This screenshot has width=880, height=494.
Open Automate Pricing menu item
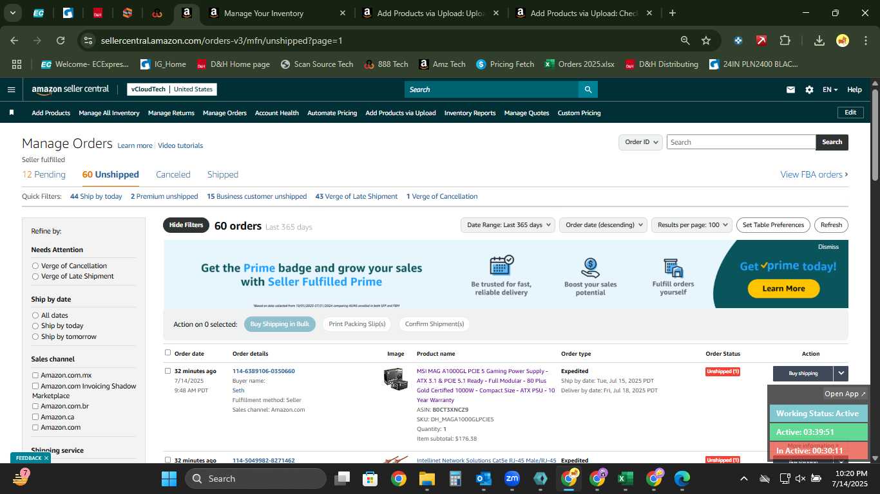pyautogui.click(x=332, y=113)
